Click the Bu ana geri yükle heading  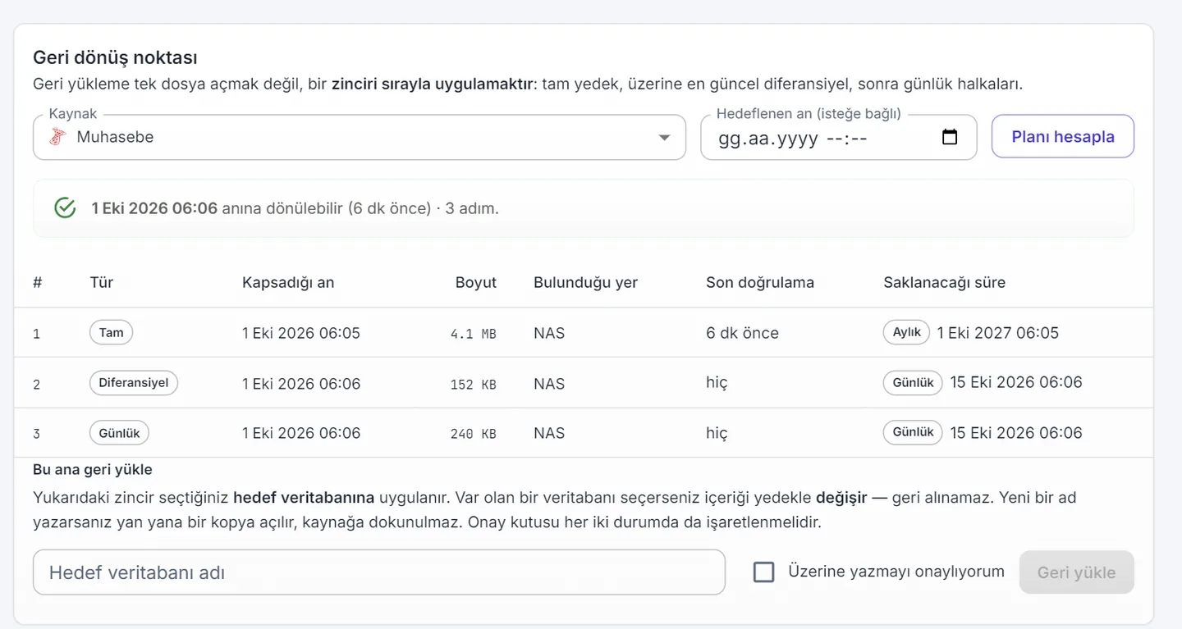pyautogui.click(x=93, y=470)
